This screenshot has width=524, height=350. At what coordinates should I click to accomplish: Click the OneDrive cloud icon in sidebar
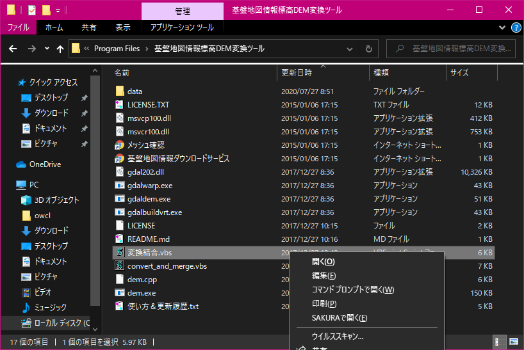21,164
